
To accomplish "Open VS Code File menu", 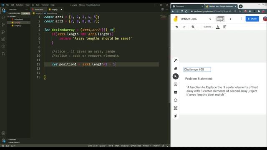I will [x=8, y=5].
